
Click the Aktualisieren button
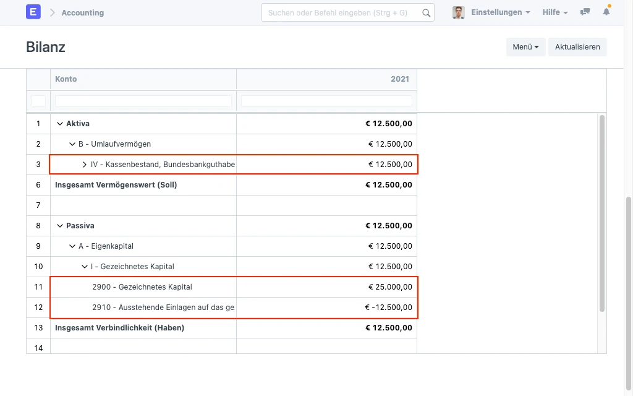(x=577, y=47)
